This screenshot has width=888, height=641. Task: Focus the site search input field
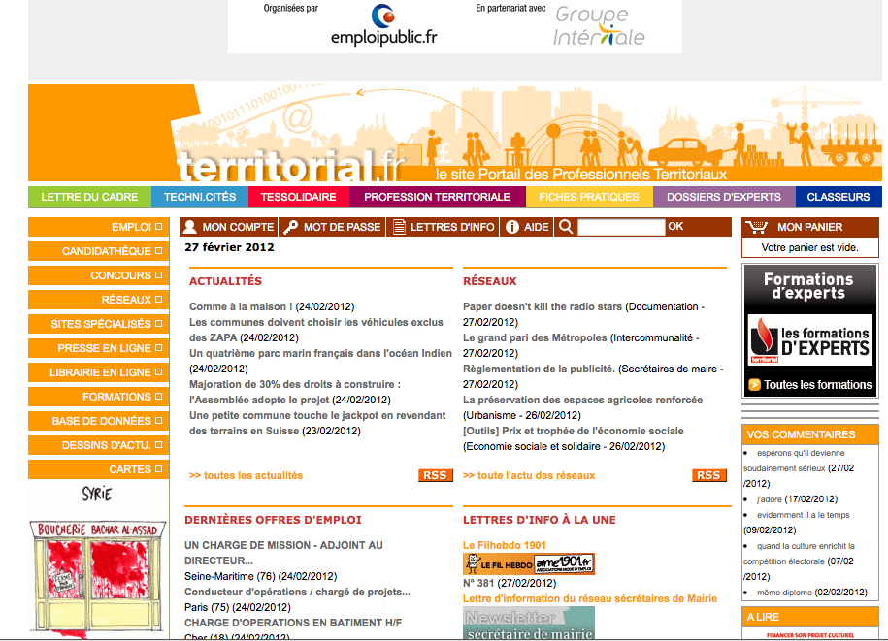click(x=621, y=227)
